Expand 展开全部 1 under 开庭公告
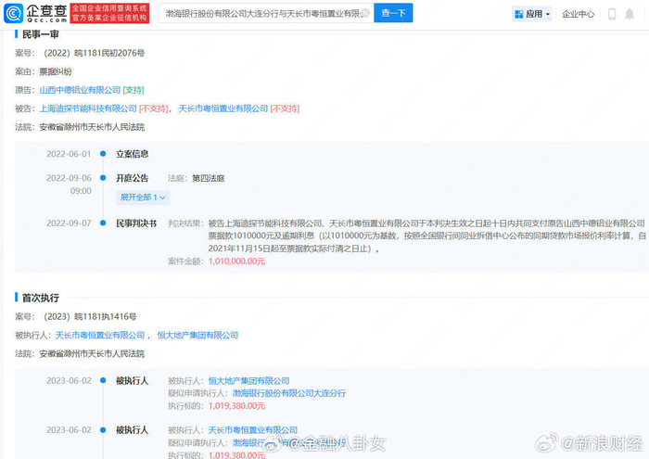This screenshot has width=649, height=459. click(143, 198)
